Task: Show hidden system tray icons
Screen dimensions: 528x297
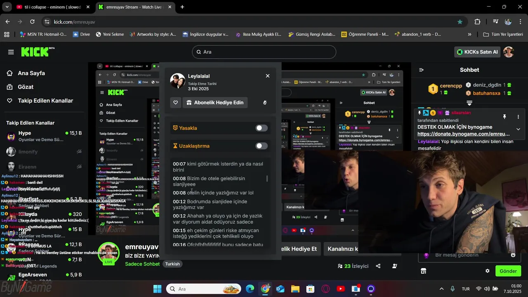Action: point(442,289)
